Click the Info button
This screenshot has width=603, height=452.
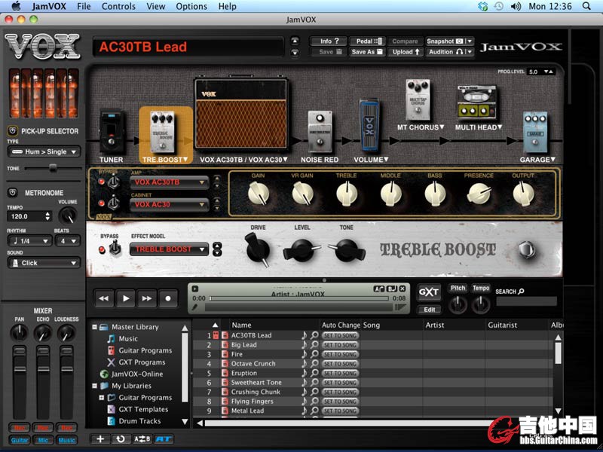click(x=329, y=41)
